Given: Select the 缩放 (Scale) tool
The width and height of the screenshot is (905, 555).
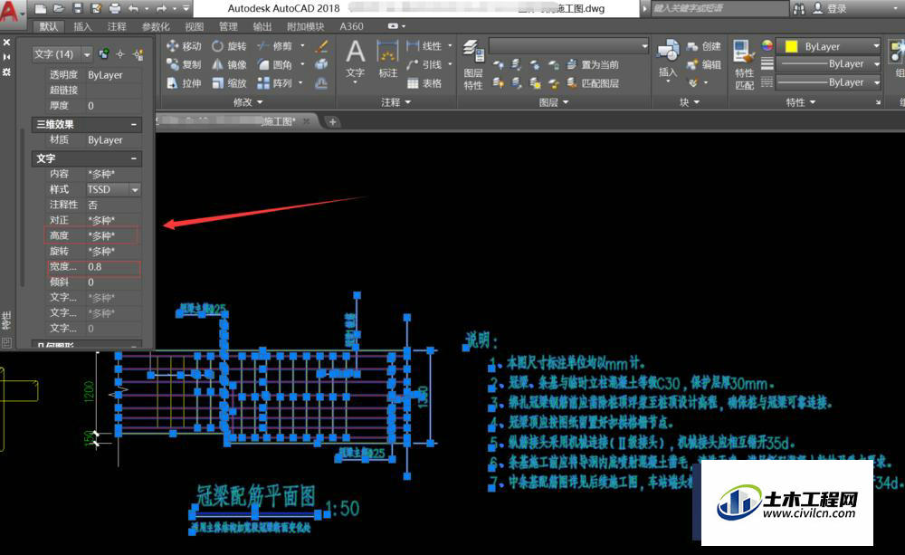Looking at the screenshot, I should click(229, 83).
